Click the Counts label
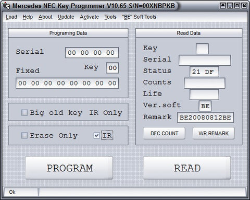 click(157, 82)
